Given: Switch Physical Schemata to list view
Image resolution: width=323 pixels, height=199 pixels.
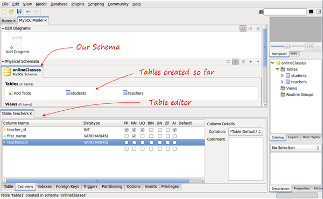Looking at the screenshot, I should [243, 62].
